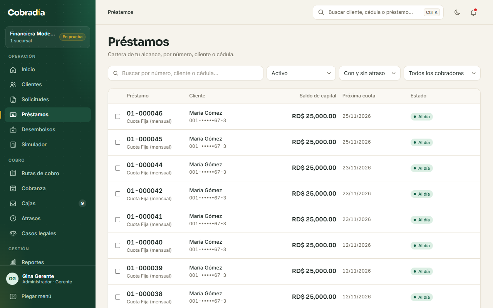The height and width of the screenshot is (308, 493).
Task: Click the Plegar menú collapse icon
Action: click(x=13, y=296)
